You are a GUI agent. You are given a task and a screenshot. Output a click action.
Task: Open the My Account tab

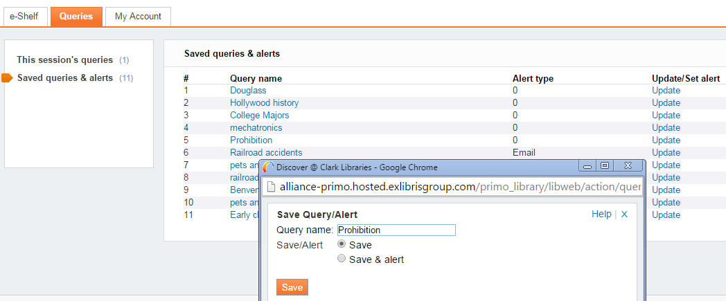click(138, 16)
